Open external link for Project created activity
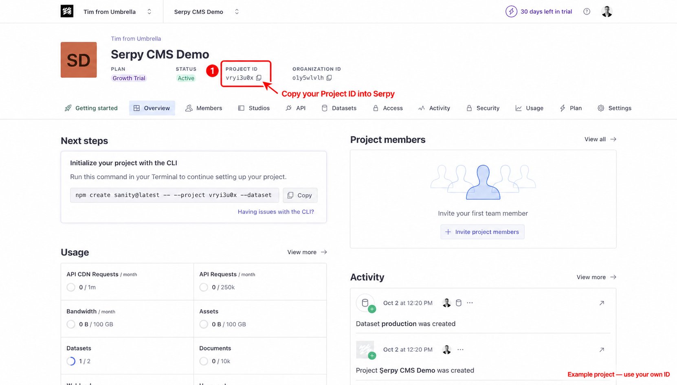677x385 pixels. [602, 350]
